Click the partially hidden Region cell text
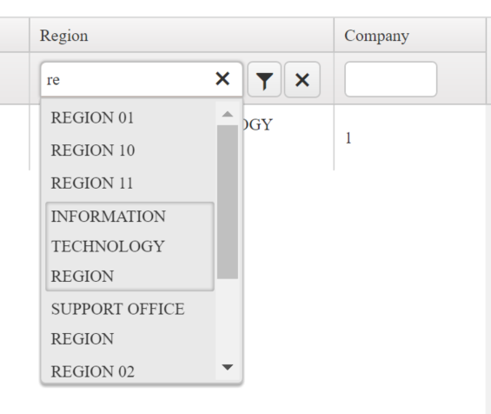The height and width of the screenshot is (414, 491). tap(257, 124)
